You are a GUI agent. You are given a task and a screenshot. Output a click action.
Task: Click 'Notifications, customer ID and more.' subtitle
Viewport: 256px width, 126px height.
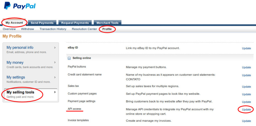(x=29, y=82)
